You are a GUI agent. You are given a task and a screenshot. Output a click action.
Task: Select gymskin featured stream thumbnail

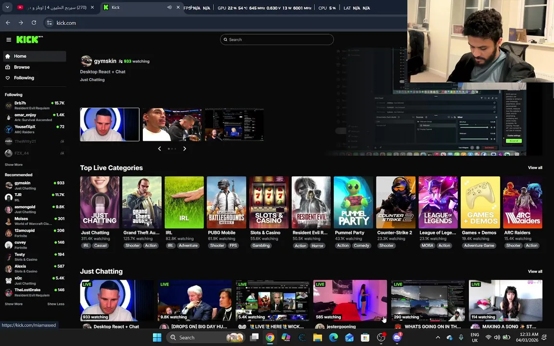click(110, 124)
